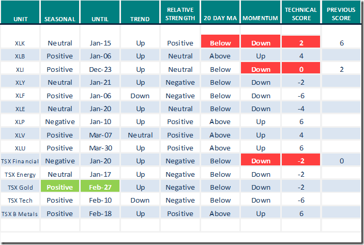Select the XLK unit cell
This screenshot has width=364, height=245.
click(20, 43)
